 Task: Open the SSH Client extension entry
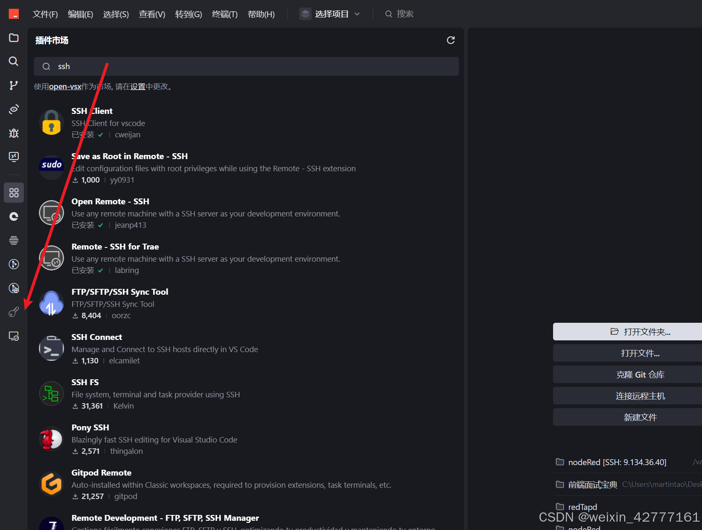pos(246,123)
